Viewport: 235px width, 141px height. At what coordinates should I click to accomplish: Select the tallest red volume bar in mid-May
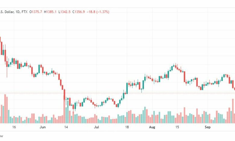point(5,109)
